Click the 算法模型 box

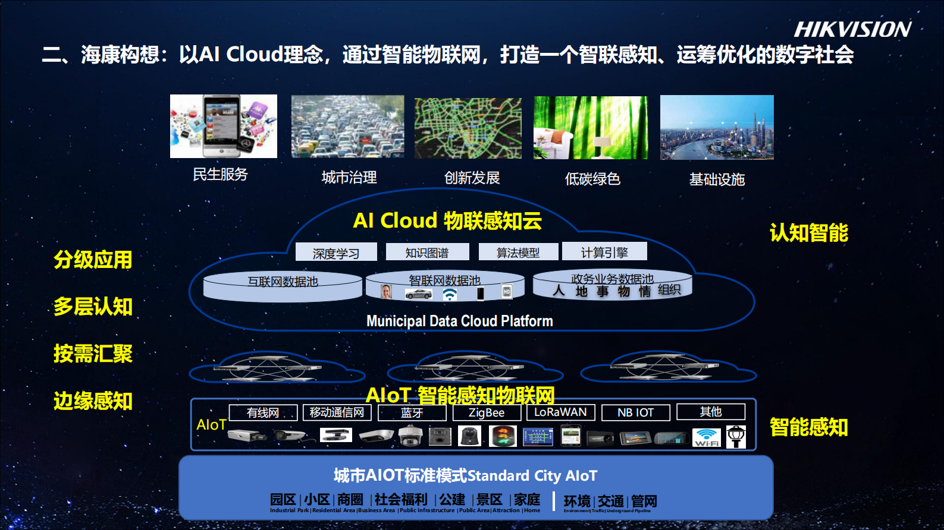pyautogui.click(x=518, y=251)
